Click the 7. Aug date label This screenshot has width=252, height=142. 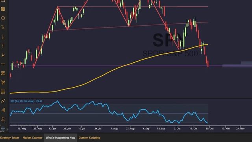[x=114, y=129]
